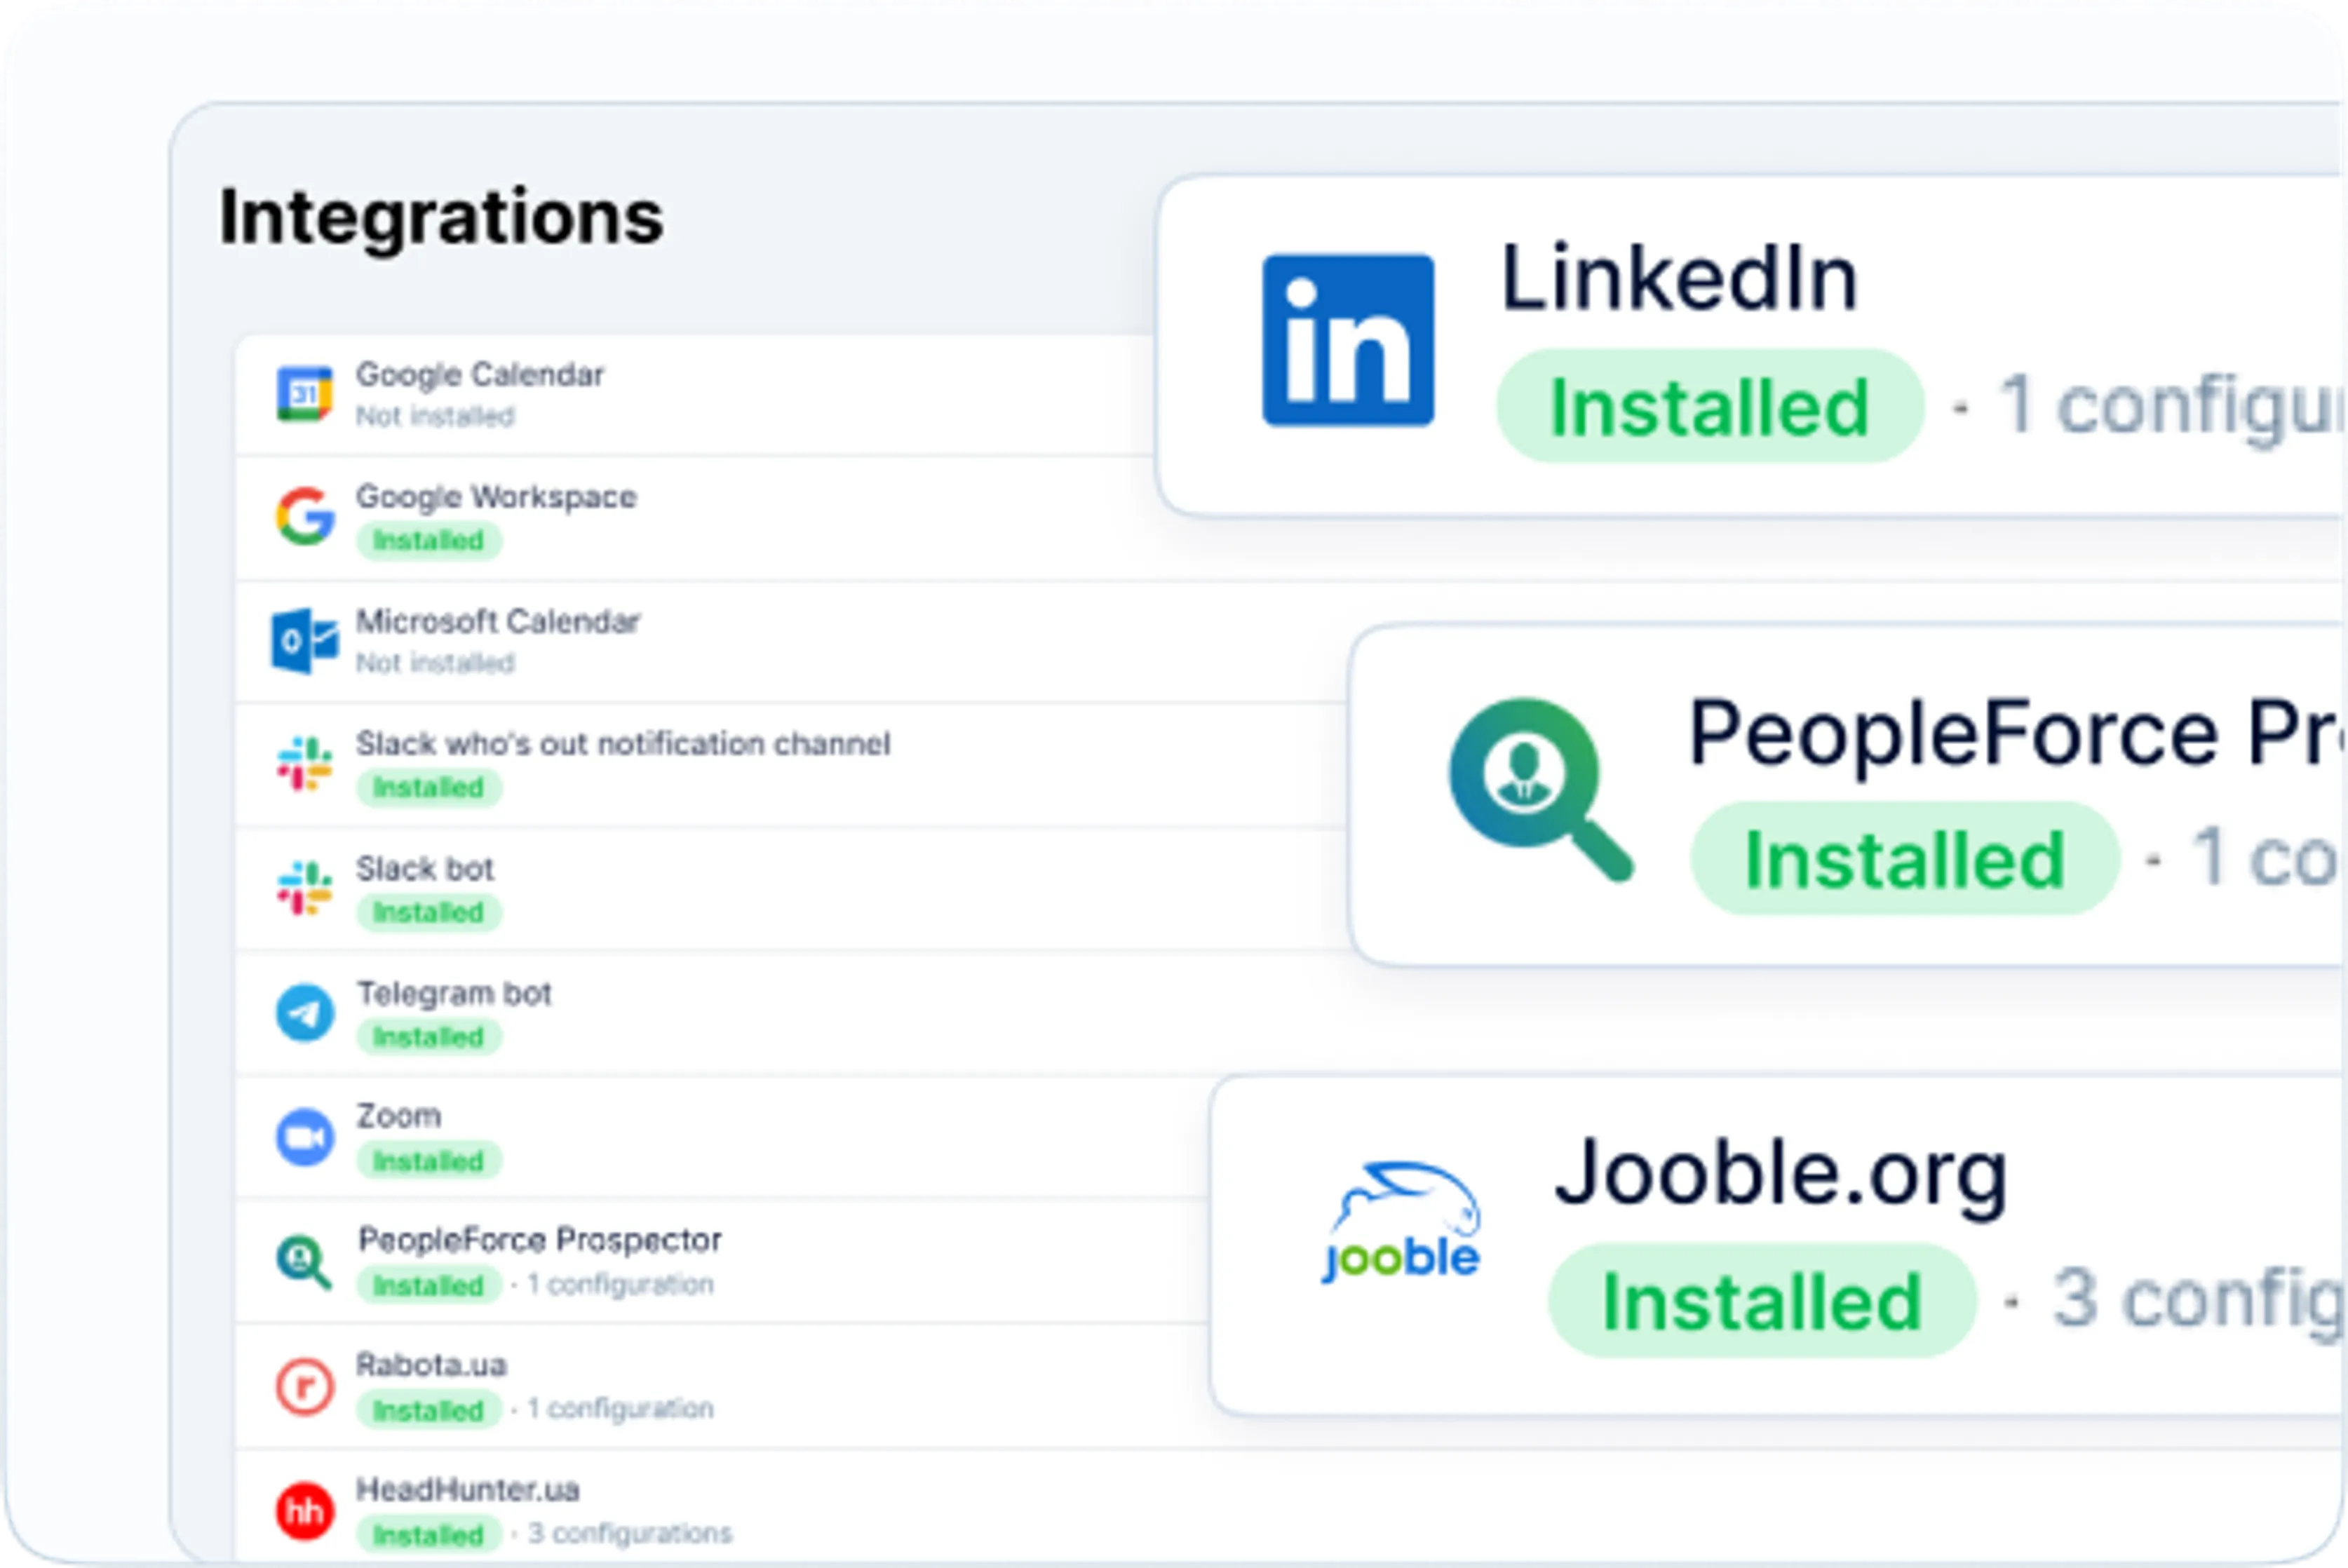Viewport: 2348px width, 1568px height.
Task: Open the HeadHunter.ua hh icon
Action: [x=304, y=1511]
